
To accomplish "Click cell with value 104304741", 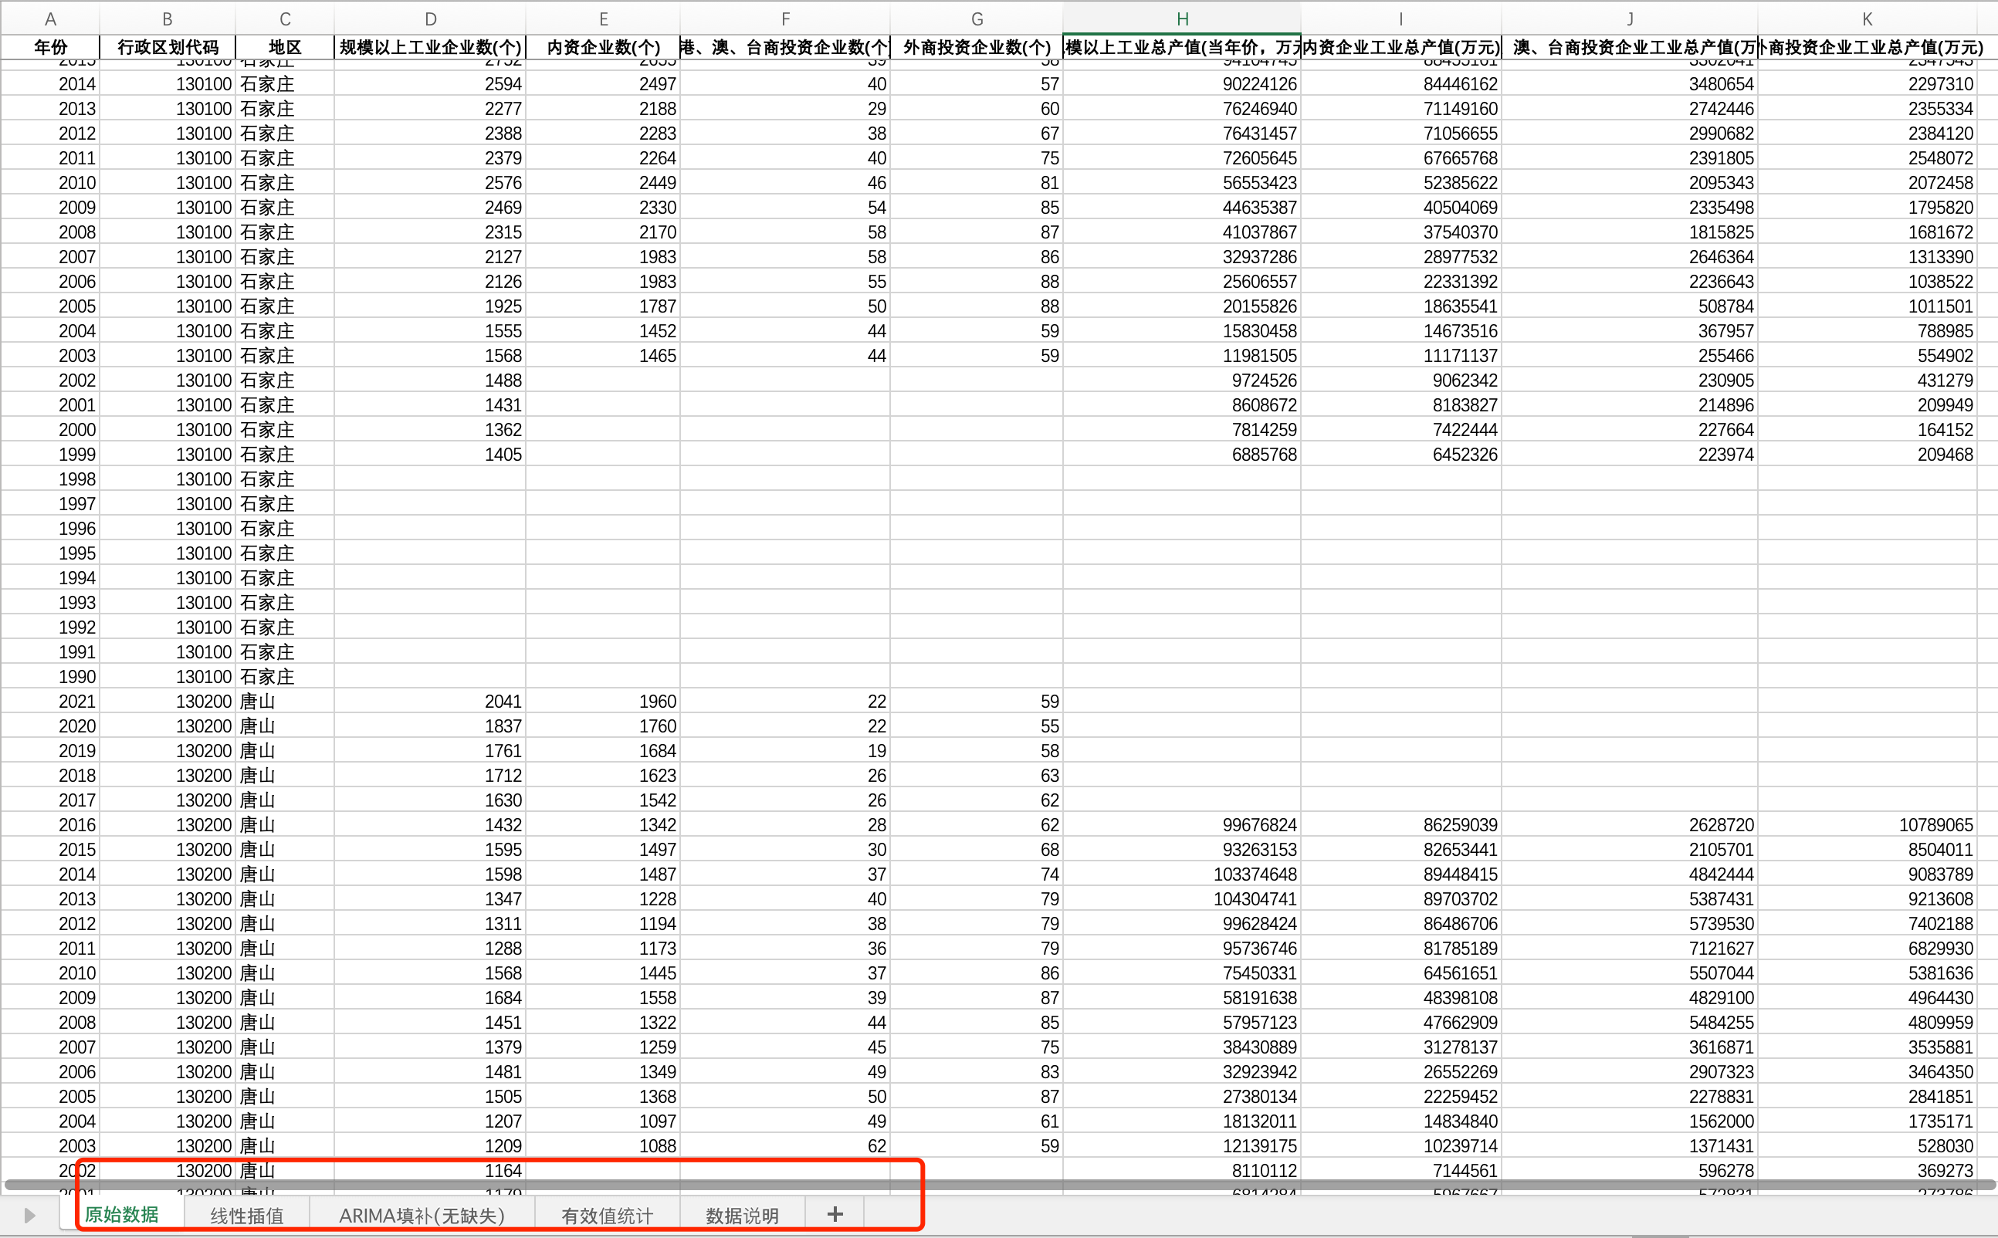I will [x=1255, y=899].
